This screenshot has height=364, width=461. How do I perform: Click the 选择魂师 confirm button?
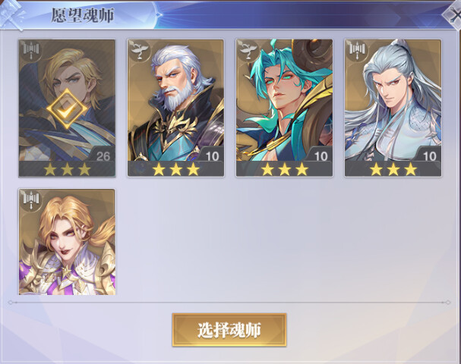(229, 330)
